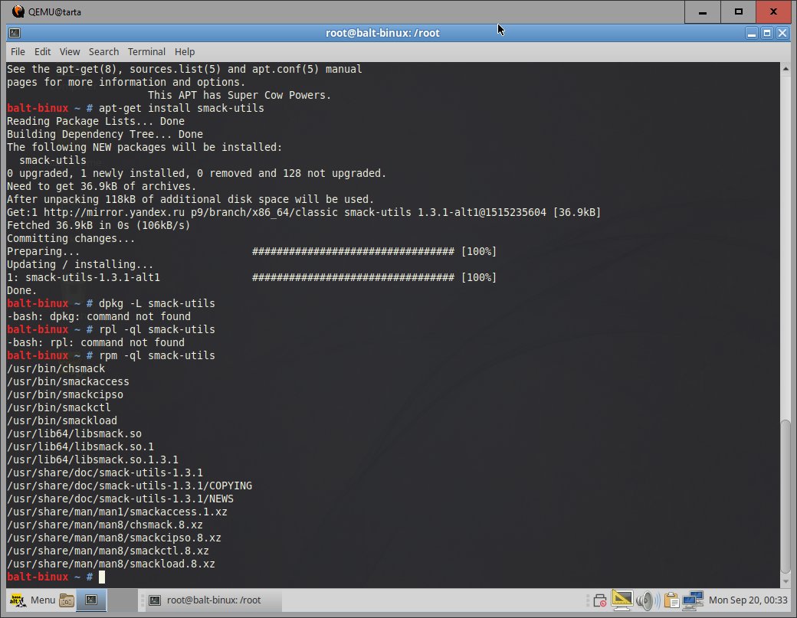Open the network connections tray icon
Viewport: 797px width, 618px height.
click(693, 600)
